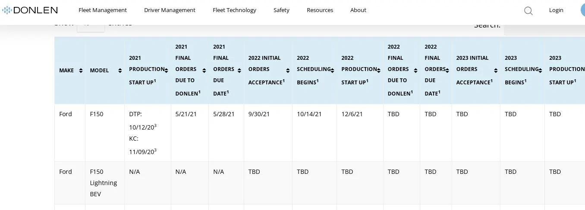Open the Resources menu
The image size is (585, 210).
pyautogui.click(x=320, y=10)
